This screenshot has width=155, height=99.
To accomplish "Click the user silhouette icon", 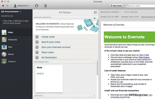I will click(15, 6).
